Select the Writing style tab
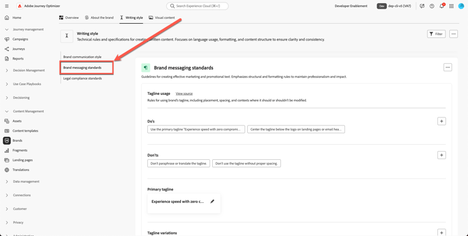This screenshot has height=236, width=468. (x=131, y=17)
